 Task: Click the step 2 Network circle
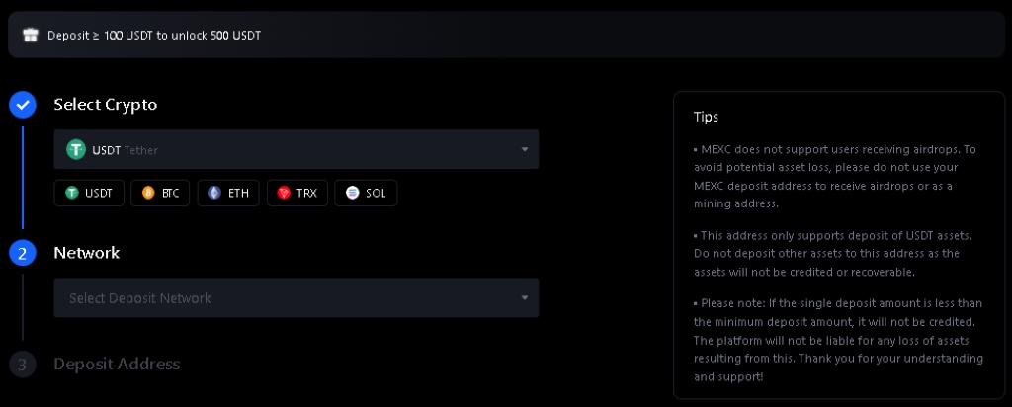pyautogui.click(x=23, y=253)
